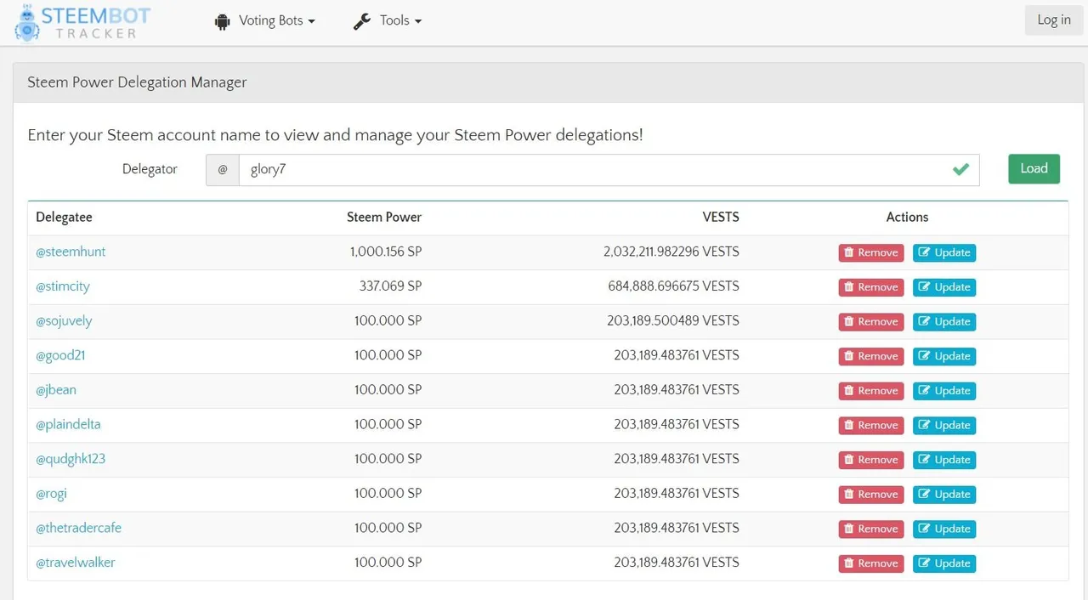Update the delegation to @good21

click(x=944, y=356)
